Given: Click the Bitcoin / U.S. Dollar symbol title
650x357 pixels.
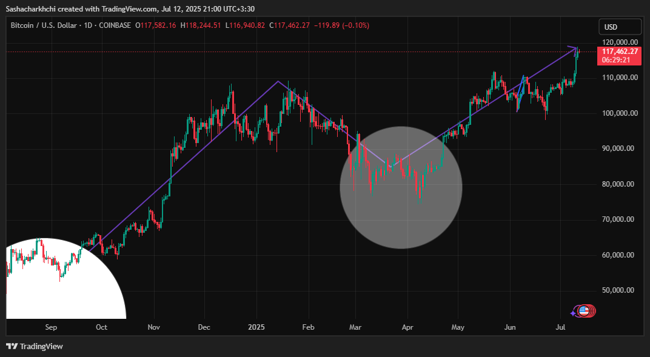Looking at the screenshot, I should point(44,25).
